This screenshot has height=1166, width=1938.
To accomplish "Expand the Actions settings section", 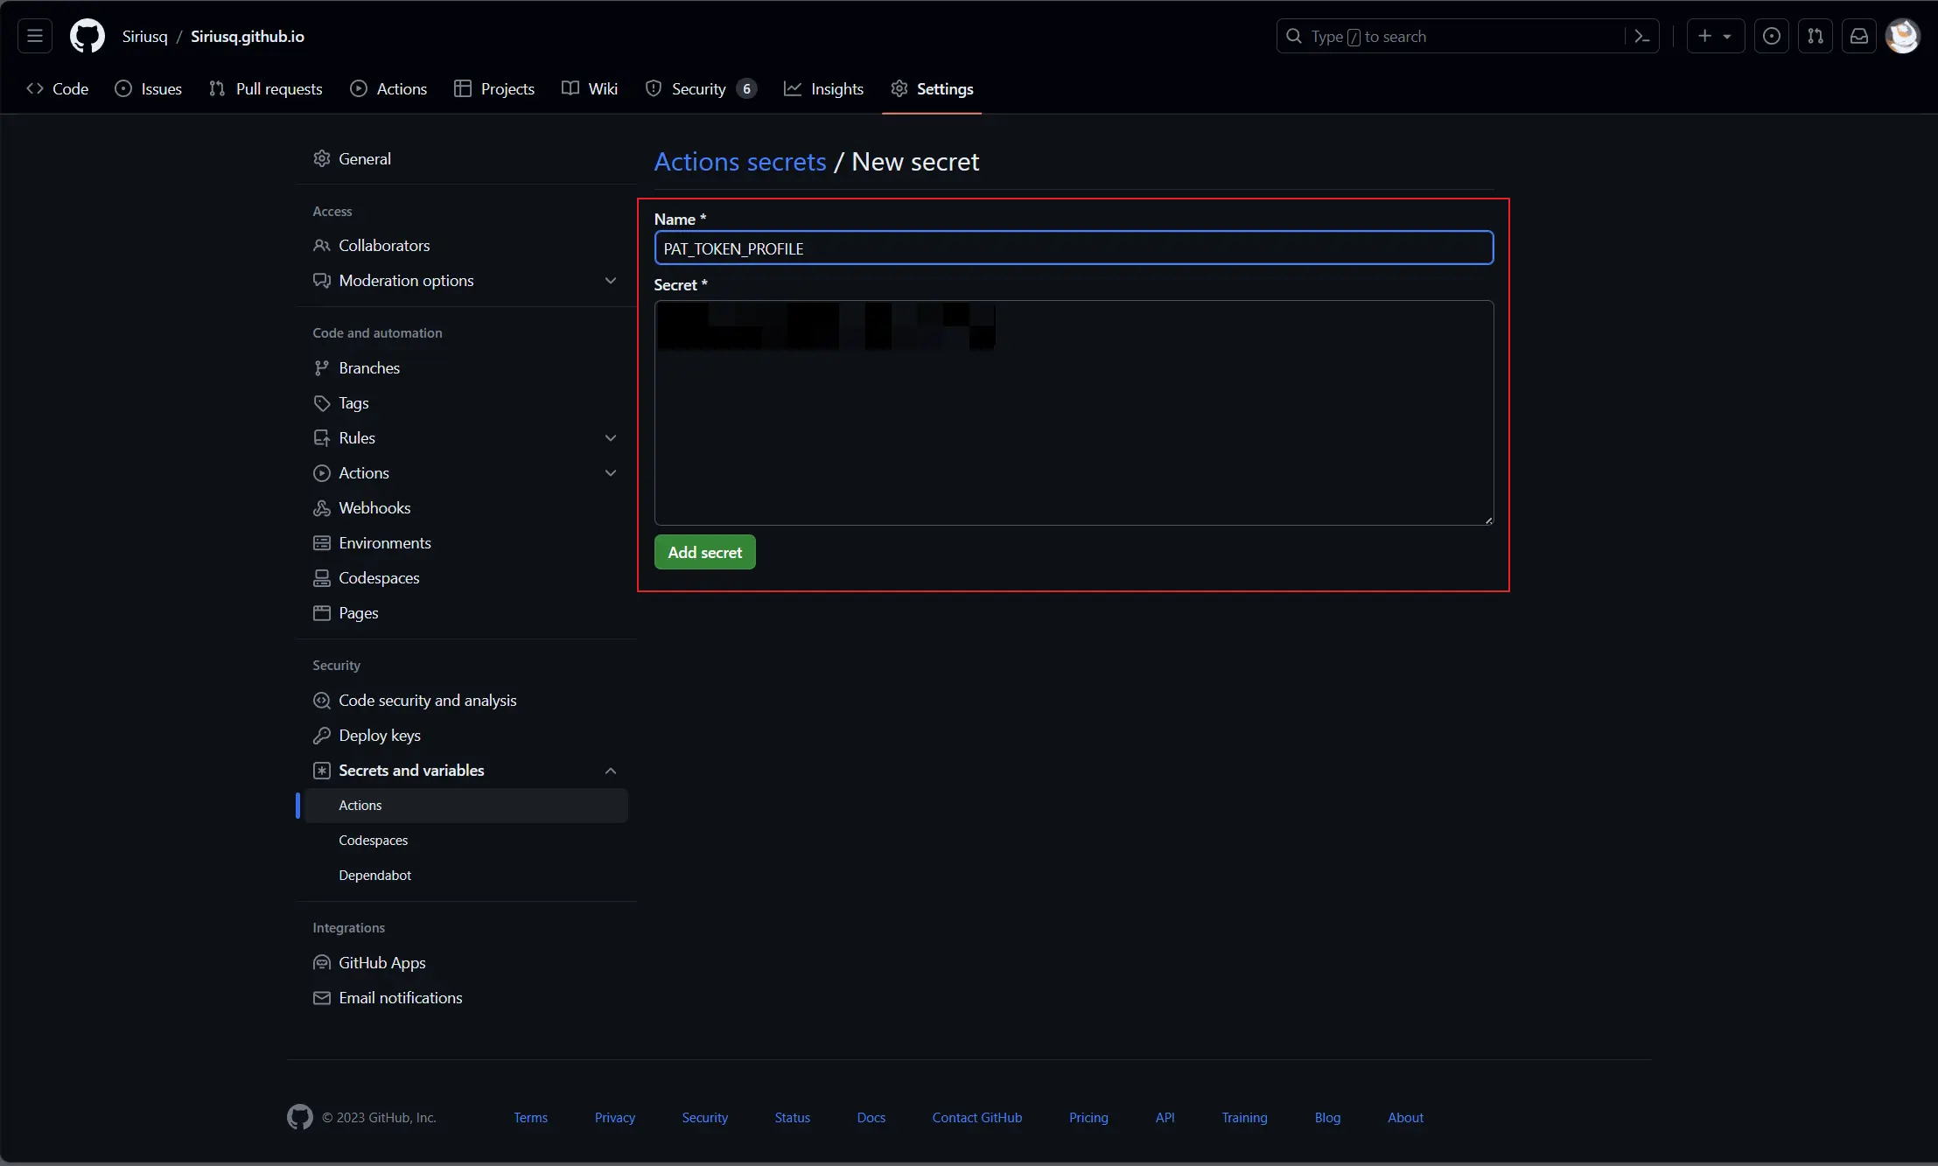I will (611, 473).
